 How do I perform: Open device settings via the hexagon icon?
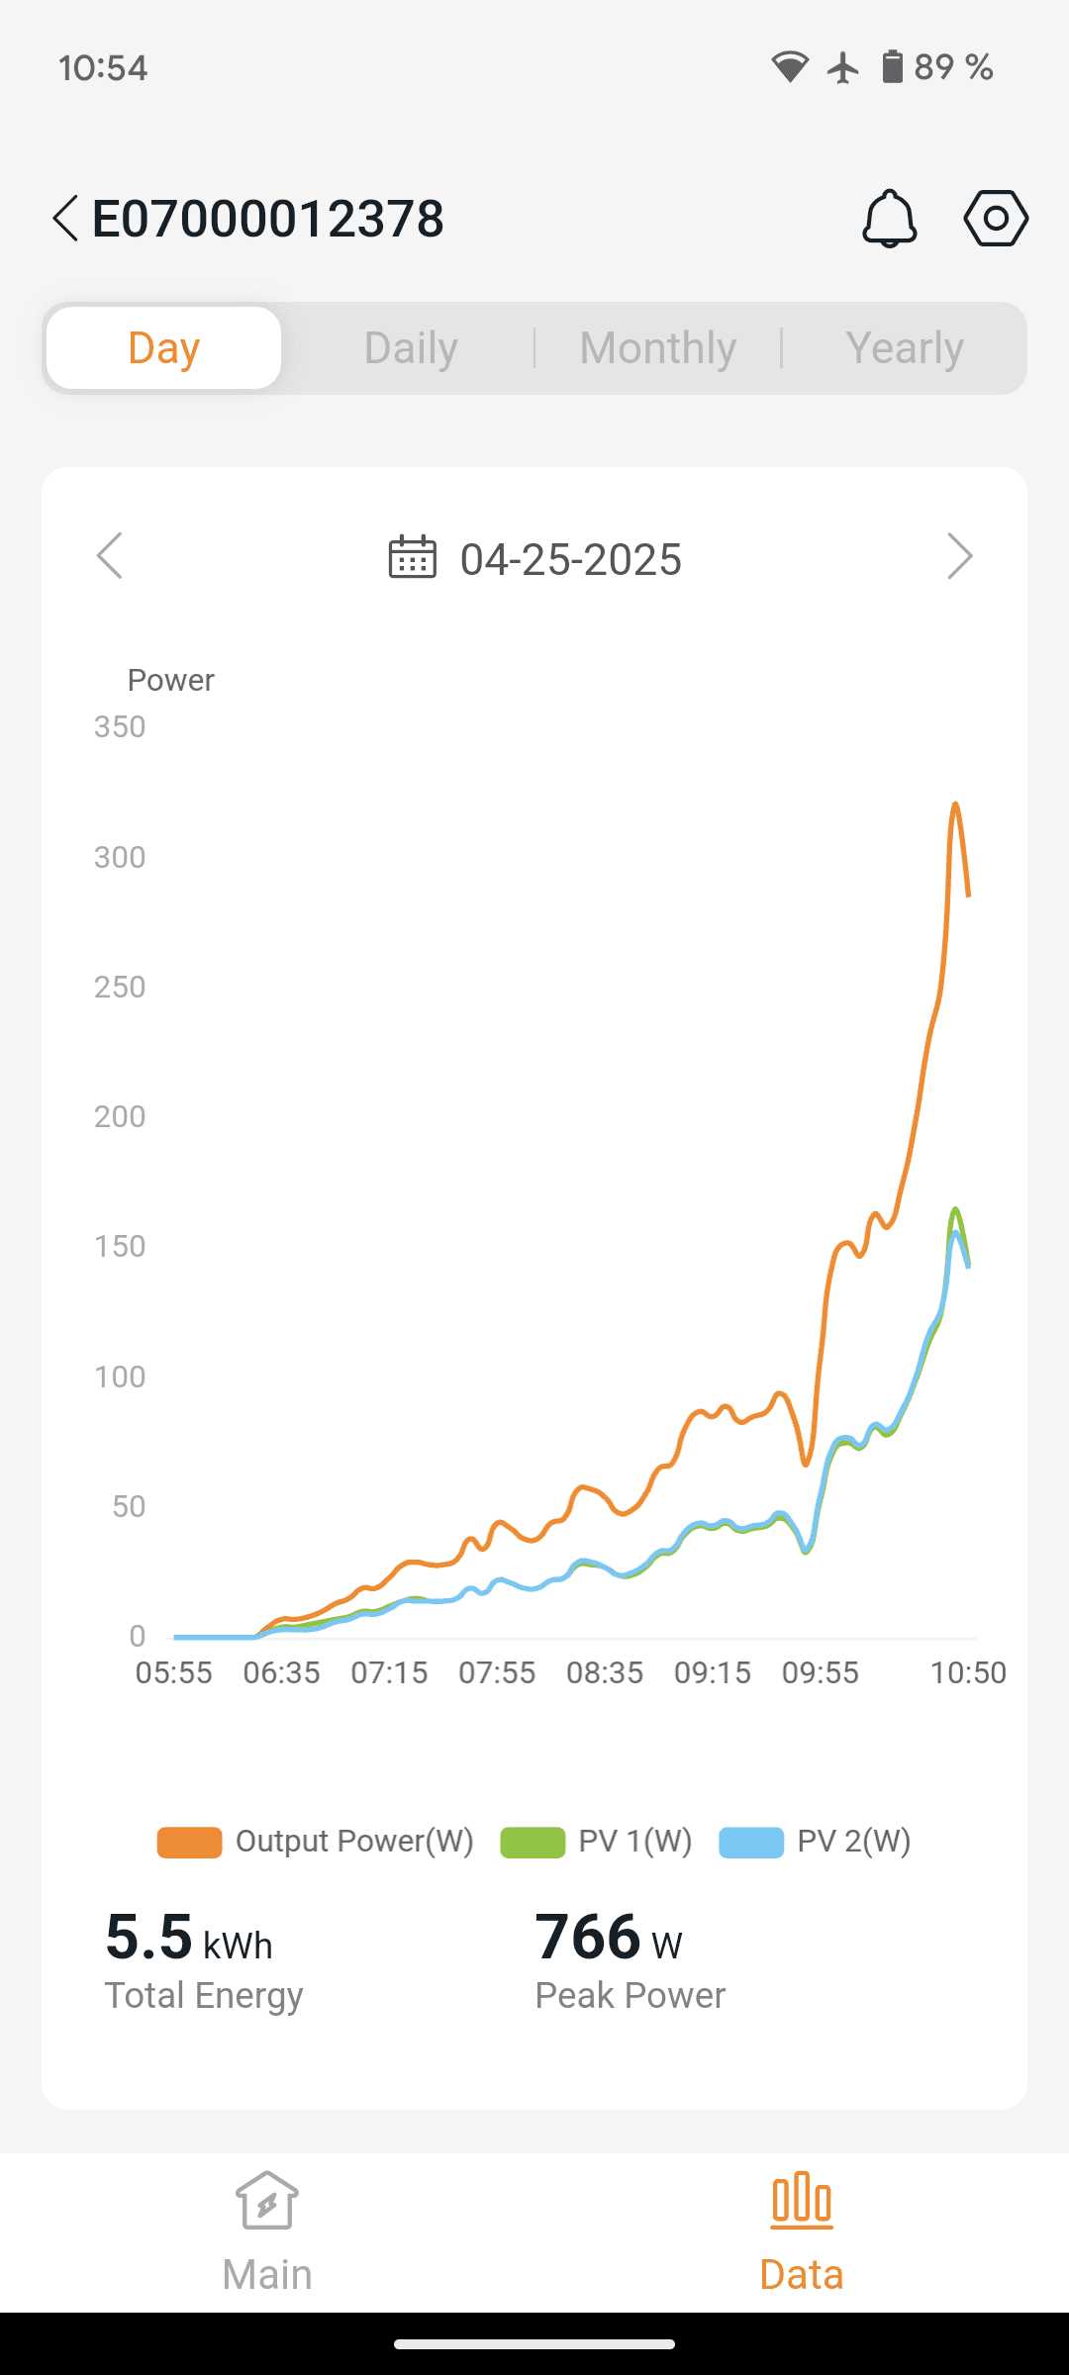click(x=996, y=219)
